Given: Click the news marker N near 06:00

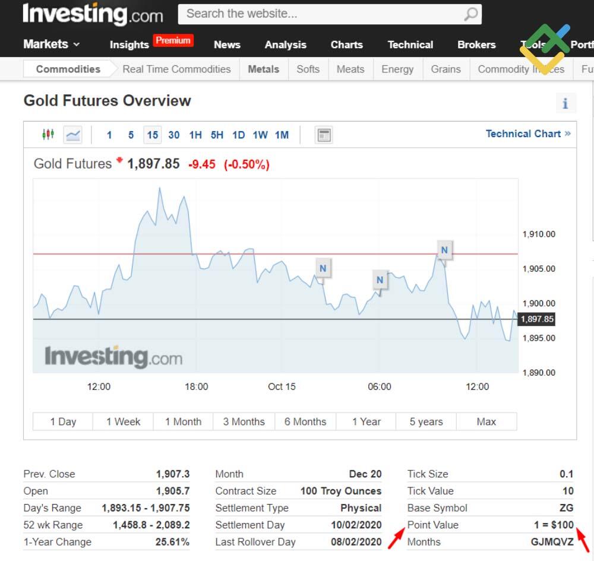Looking at the screenshot, I should [380, 280].
